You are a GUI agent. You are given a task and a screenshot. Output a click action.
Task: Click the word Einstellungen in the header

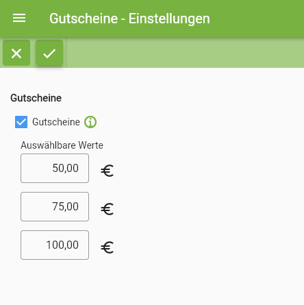pyautogui.click(x=169, y=19)
